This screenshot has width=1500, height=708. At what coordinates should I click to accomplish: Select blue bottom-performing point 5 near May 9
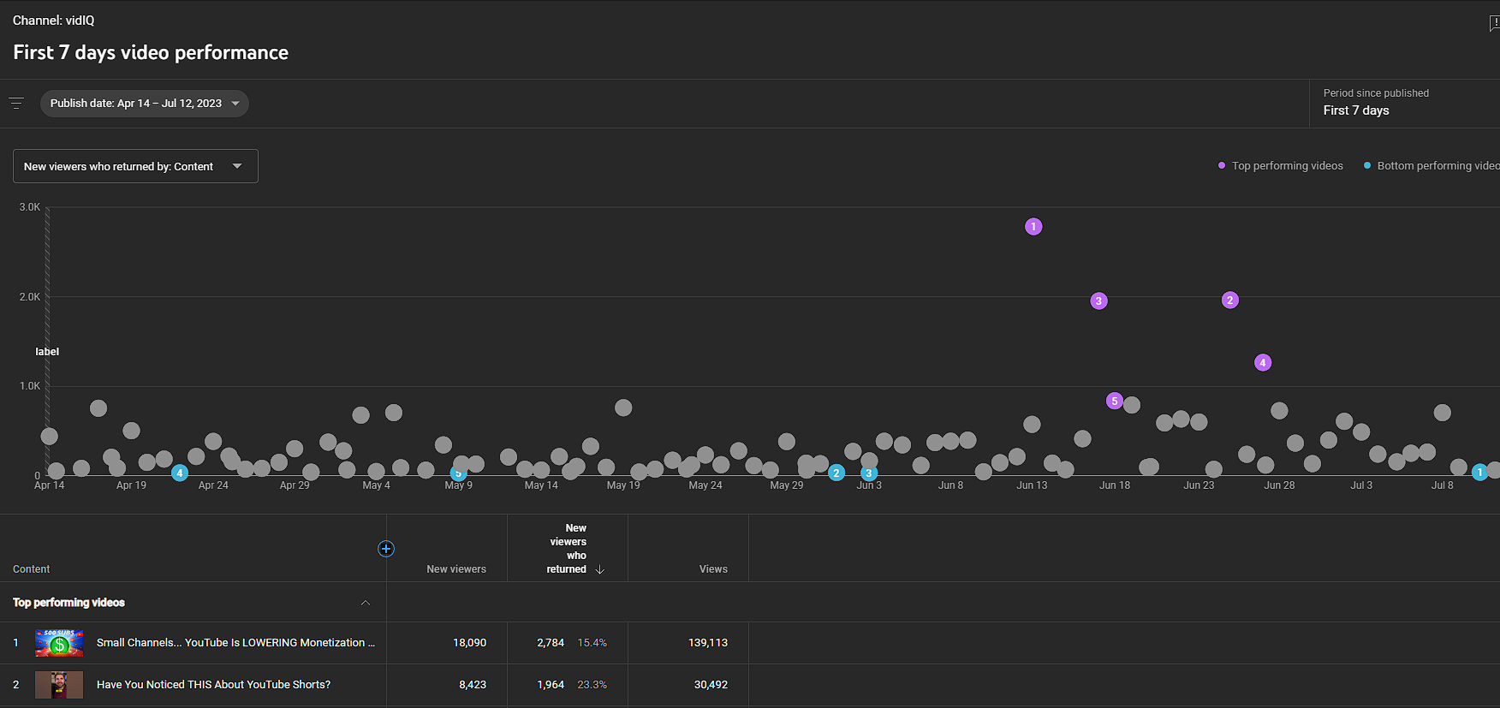(x=458, y=473)
